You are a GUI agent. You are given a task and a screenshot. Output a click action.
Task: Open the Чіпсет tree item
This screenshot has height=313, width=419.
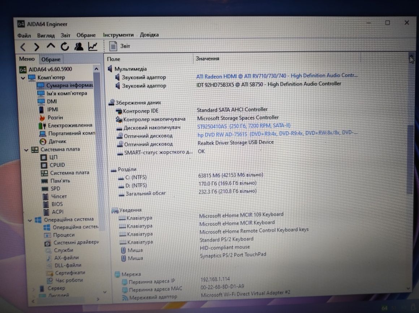(x=54, y=197)
